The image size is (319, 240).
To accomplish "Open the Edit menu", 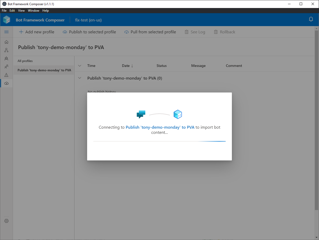I will (12, 11).
